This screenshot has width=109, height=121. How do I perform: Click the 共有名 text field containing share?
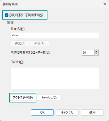[x=55, y=35]
